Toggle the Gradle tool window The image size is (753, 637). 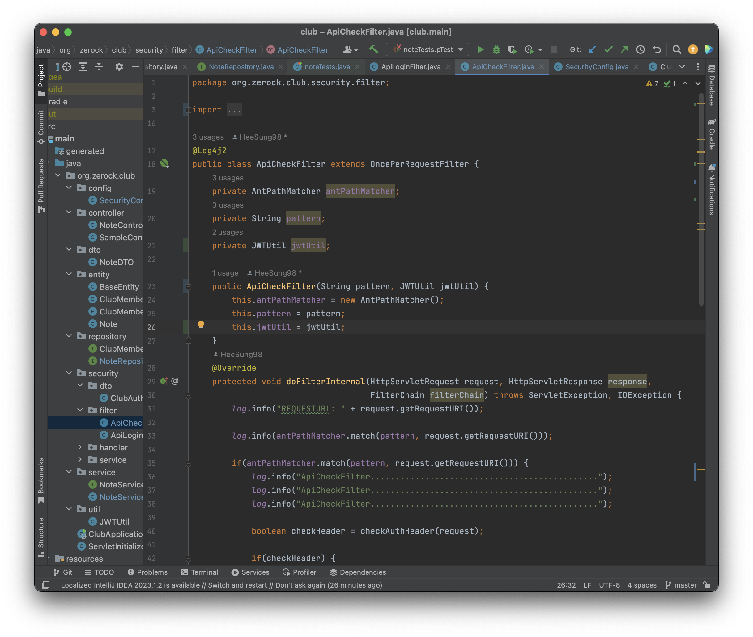[712, 134]
